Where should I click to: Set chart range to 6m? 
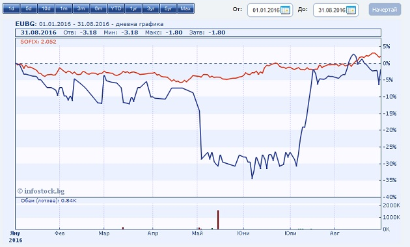click(98, 8)
